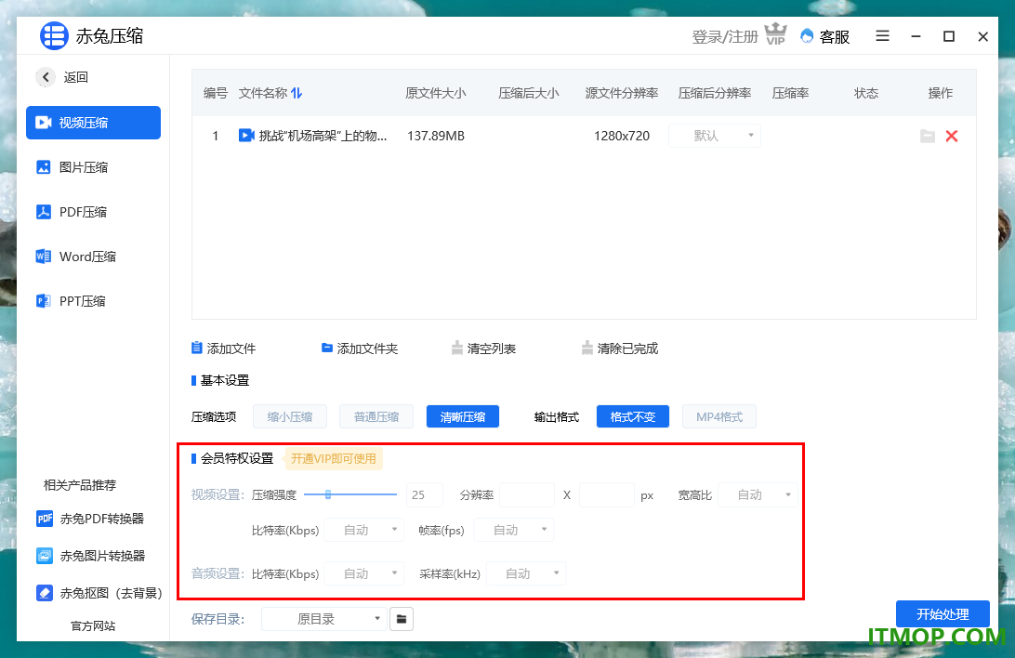Click the 分辨率 height input field

(607, 495)
